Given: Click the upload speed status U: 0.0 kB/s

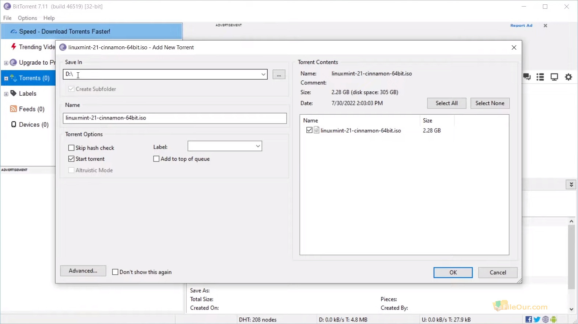Looking at the screenshot, I should pyautogui.click(x=446, y=320).
